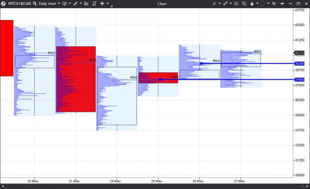Toggle the padlock lock icon
Viewport: 310px width, 189px height.
(252, 3)
